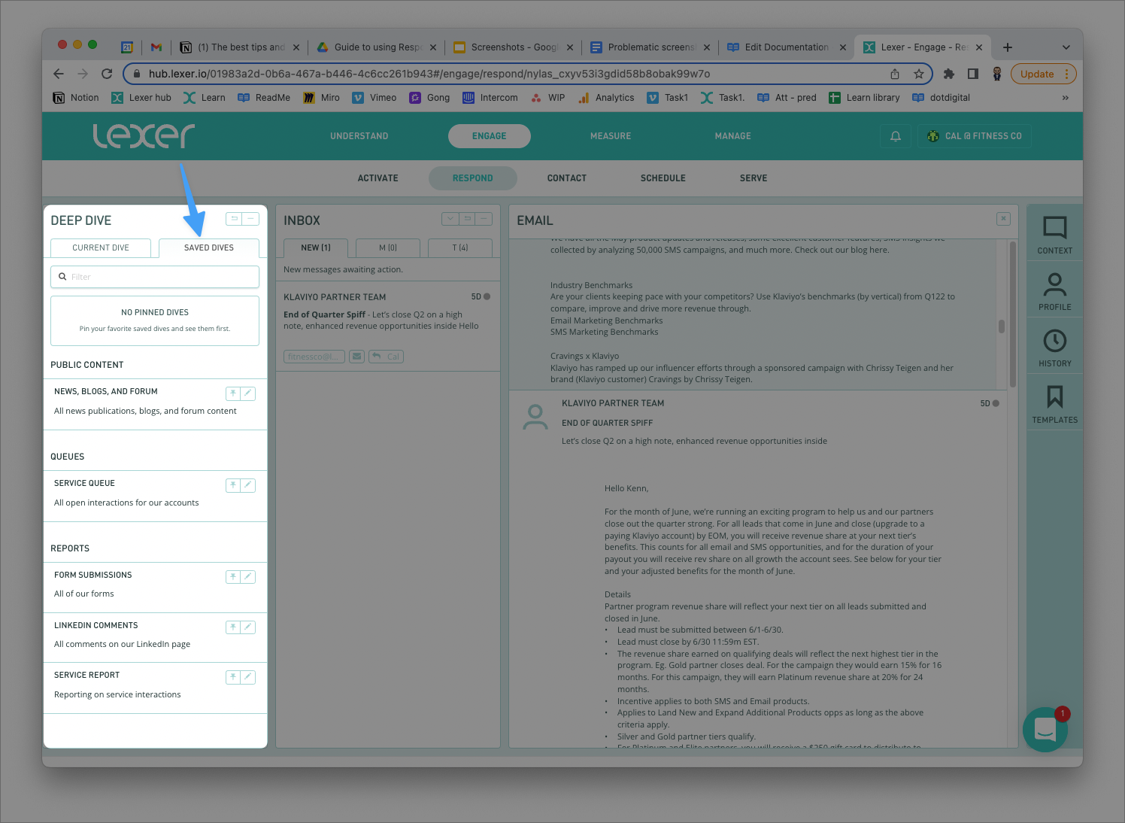The height and width of the screenshot is (823, 1125).
Task: Switch to the Current Dive tab
Action: coord(101,248)
